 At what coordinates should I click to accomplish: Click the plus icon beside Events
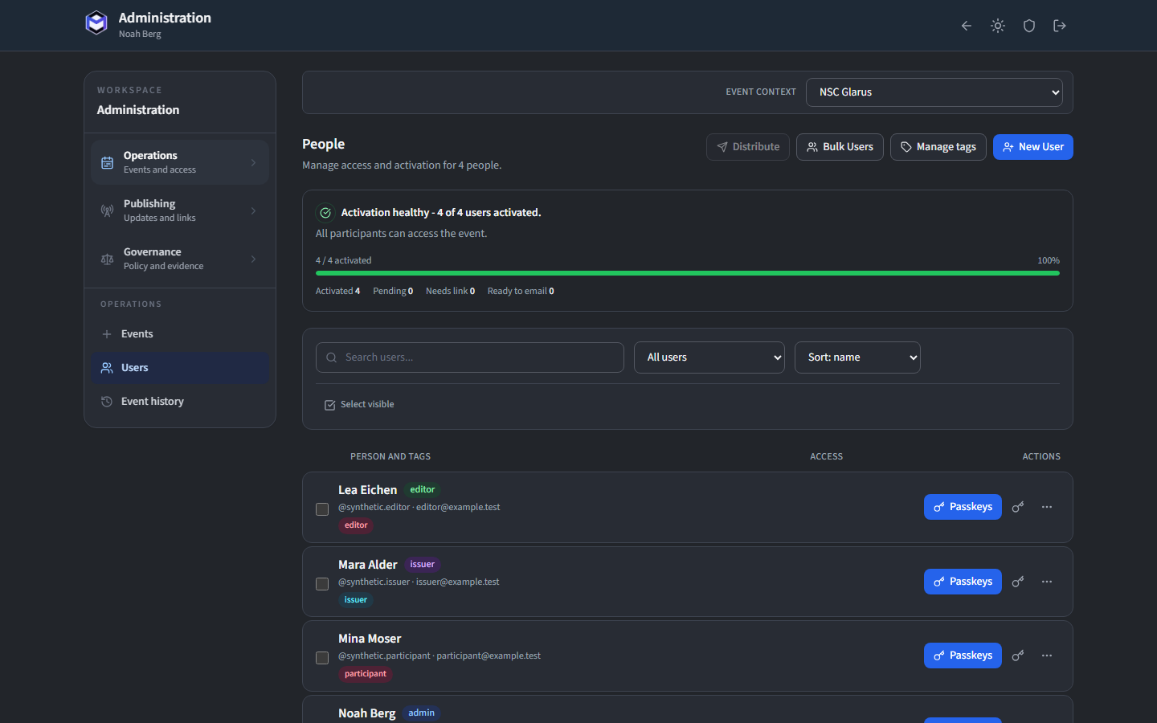[x=107, y=334]
